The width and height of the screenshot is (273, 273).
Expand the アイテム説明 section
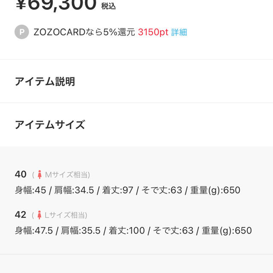(x=136, y=81)
